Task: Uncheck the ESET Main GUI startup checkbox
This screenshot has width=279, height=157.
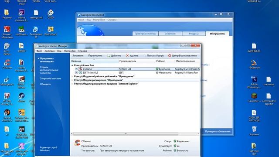Action: 76,73
